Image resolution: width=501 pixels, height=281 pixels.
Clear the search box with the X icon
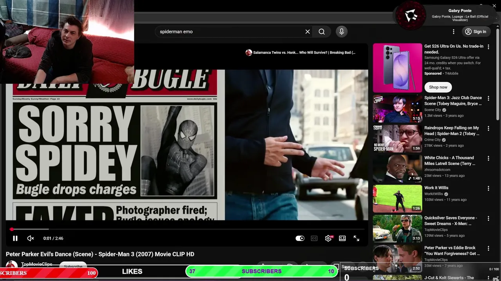click(x=308, y=32)
